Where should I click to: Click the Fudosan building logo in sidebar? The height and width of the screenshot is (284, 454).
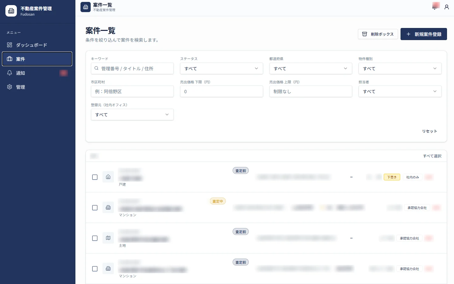click(x=11, y=11)
